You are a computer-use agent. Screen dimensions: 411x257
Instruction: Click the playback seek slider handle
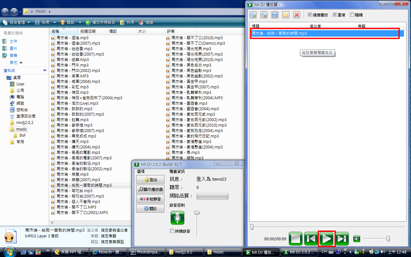click(252, 227)
